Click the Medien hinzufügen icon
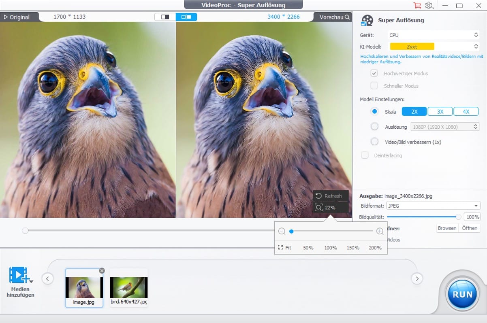The image size is (487, 323). (19, 275)
